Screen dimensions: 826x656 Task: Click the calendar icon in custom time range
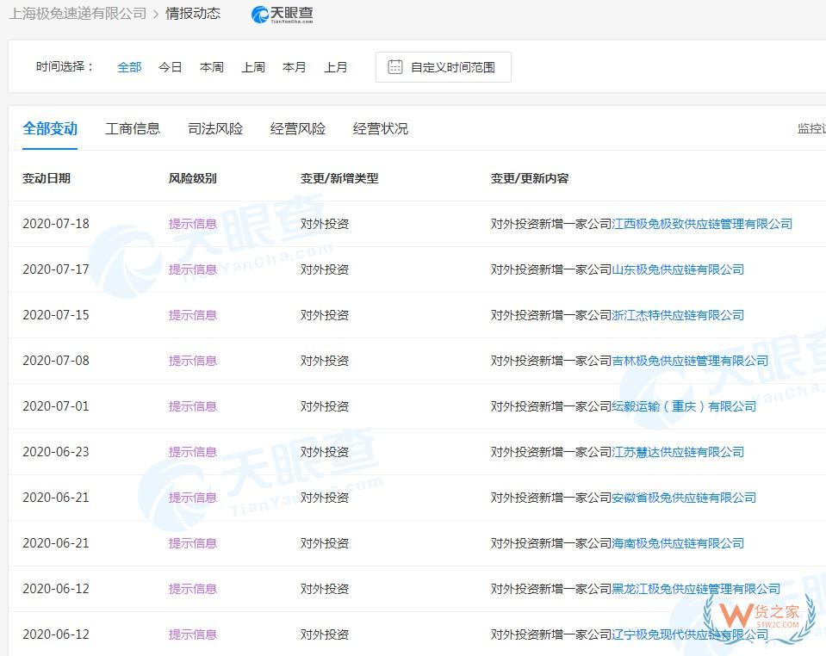click(x=395, y=67)
